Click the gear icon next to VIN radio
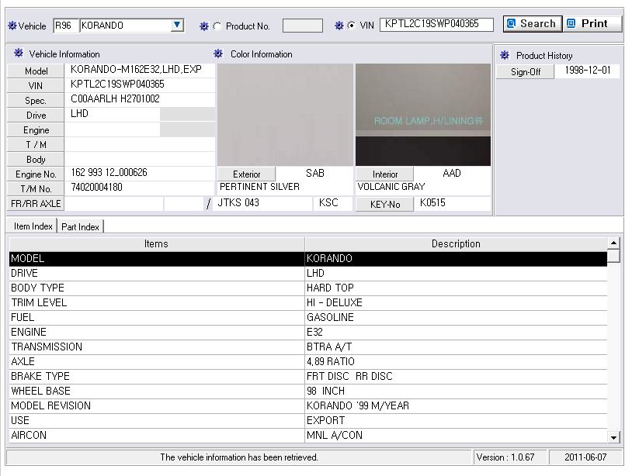 click(339, 26)
